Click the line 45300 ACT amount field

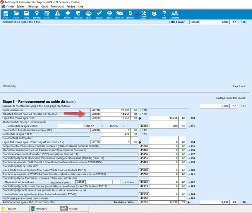[164, 150]
